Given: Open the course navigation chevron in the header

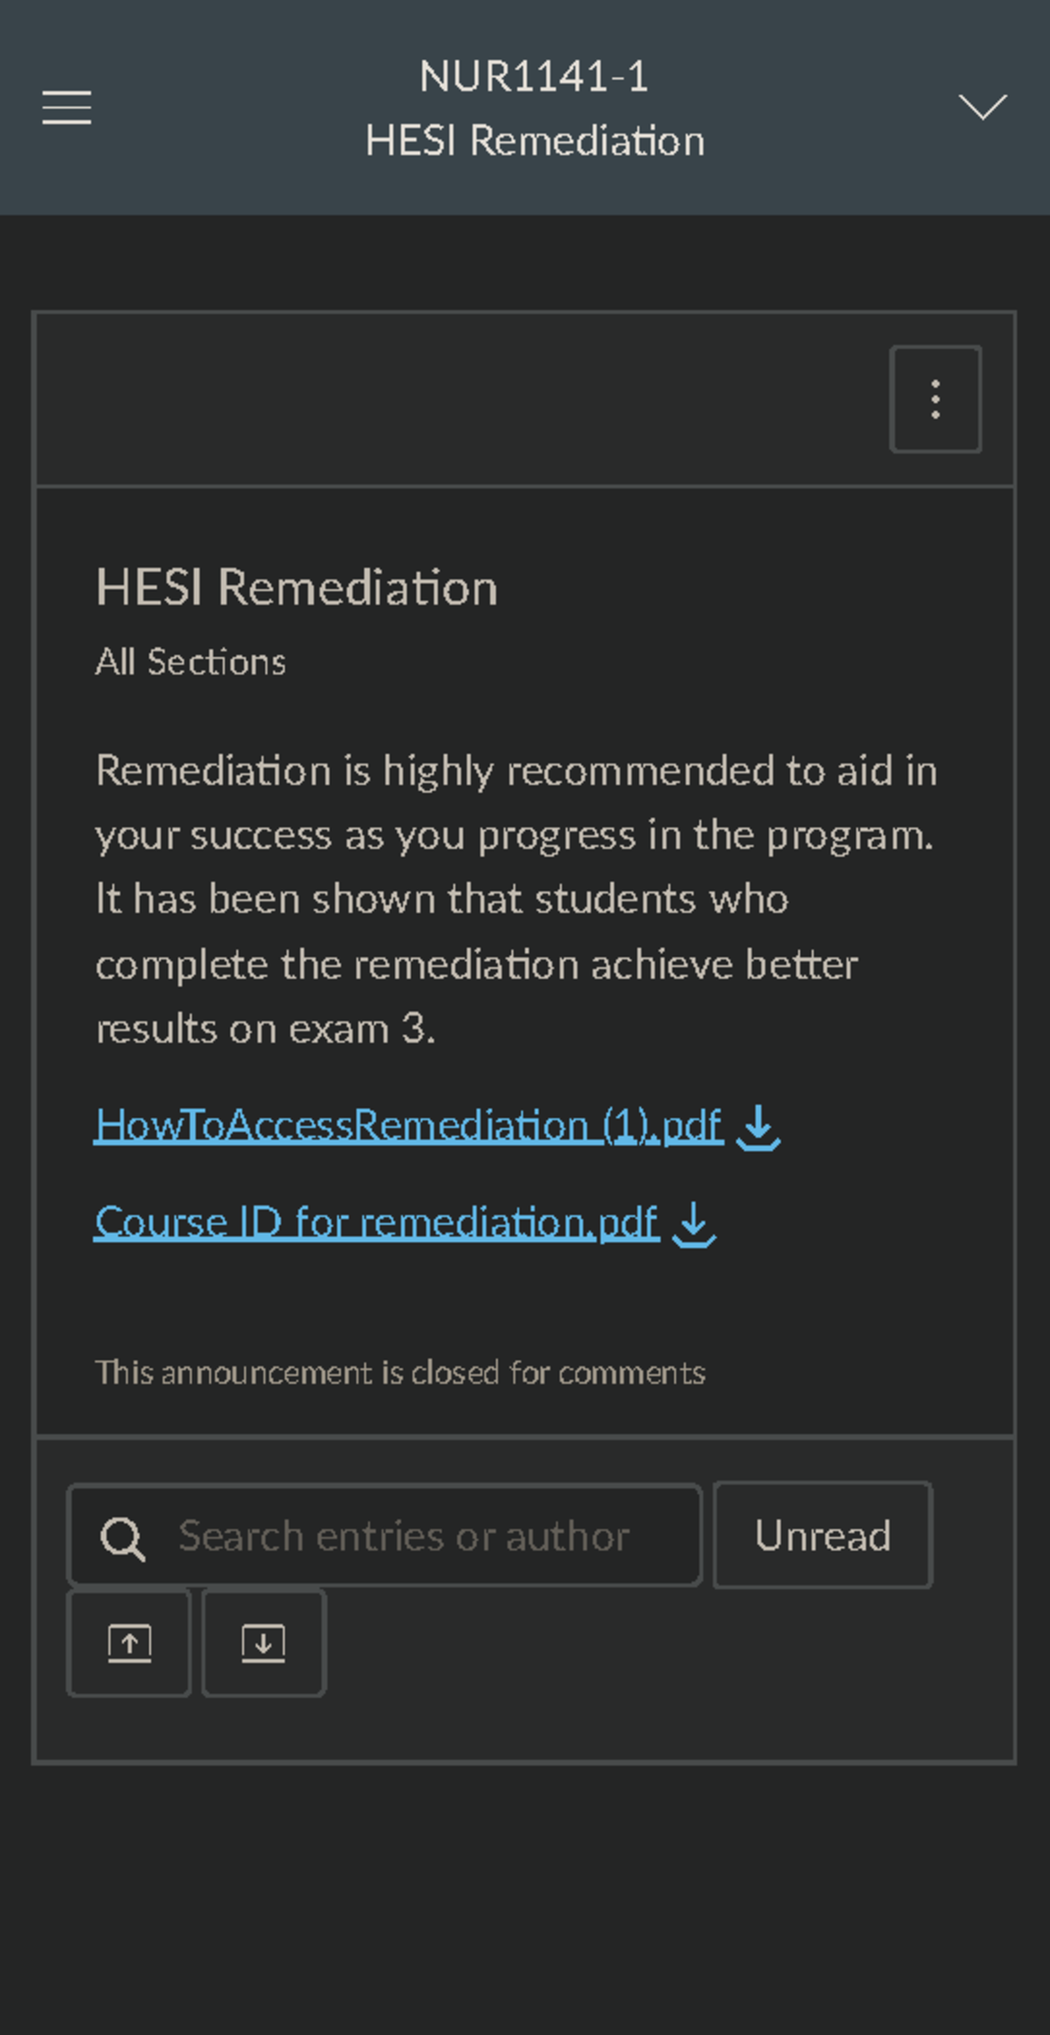Looking at the screenshot, I should (983, 108).
